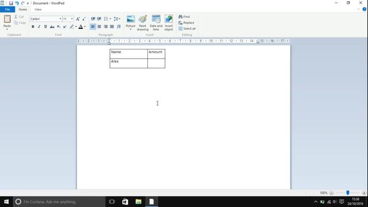This screenshot has height=207, width=368.
Task: Open the File menu
Action: coord(7,9)
